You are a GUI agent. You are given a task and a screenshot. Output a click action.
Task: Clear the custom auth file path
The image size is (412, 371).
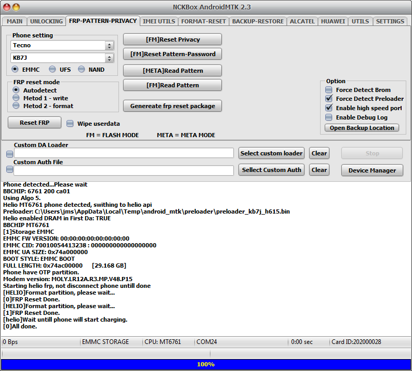pyautogui.click(x=319, y=170)
